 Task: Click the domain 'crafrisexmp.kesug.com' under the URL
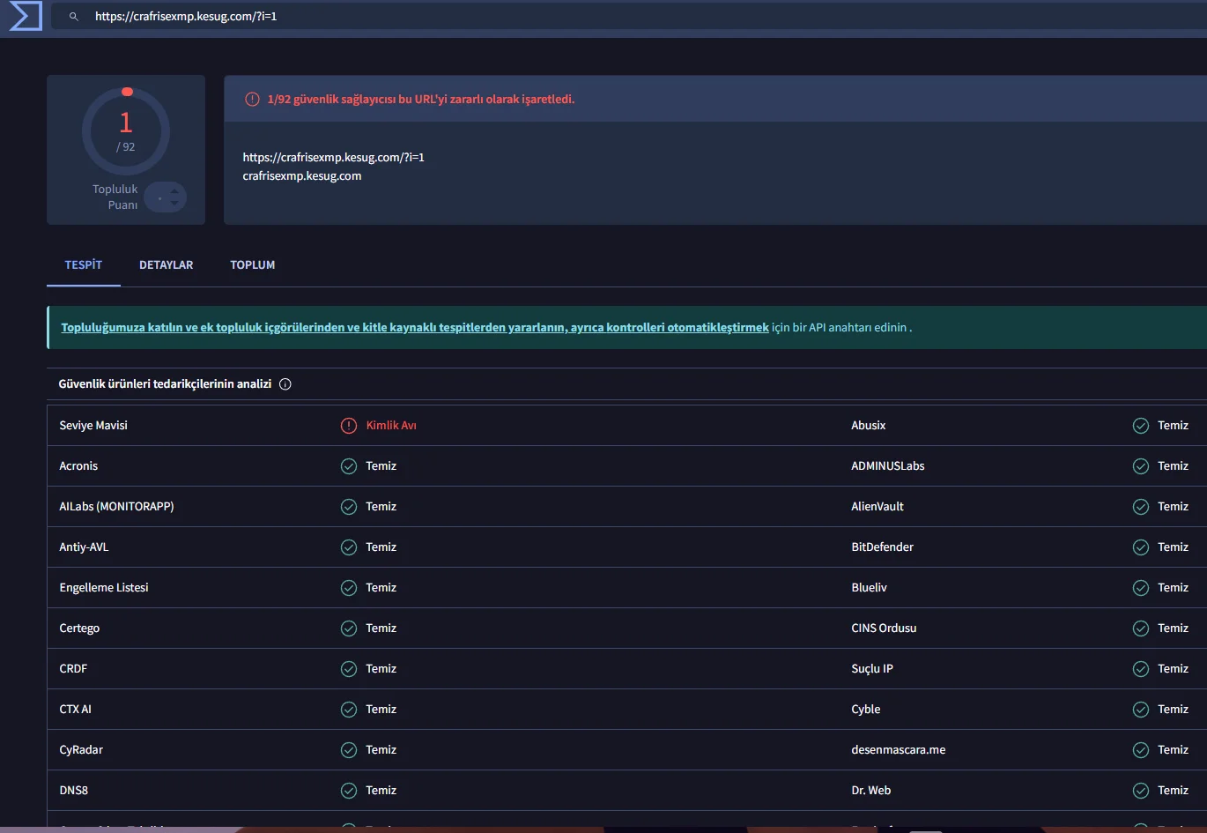click(302, 176)
